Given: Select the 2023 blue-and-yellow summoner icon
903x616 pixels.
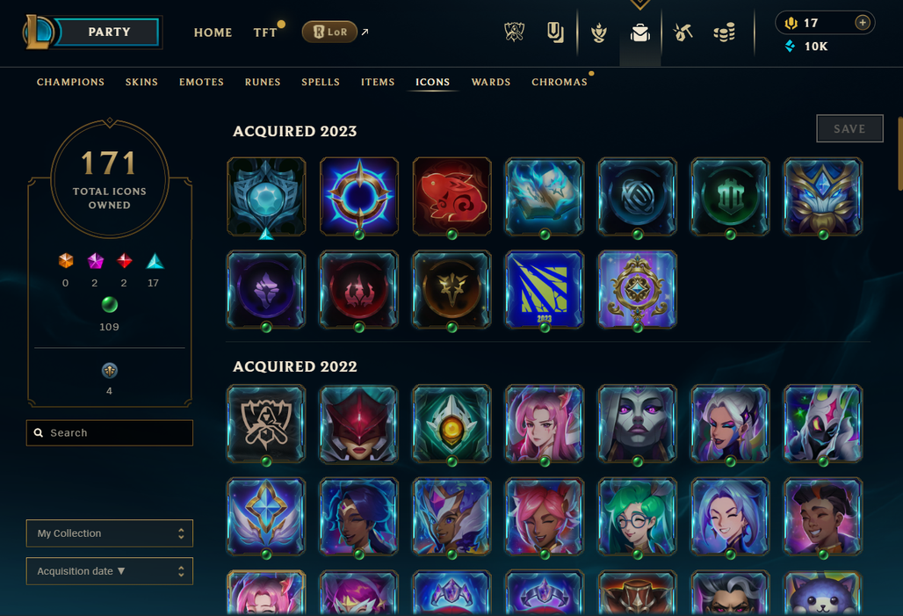Looking at the screenshot, I should (545, 289).
